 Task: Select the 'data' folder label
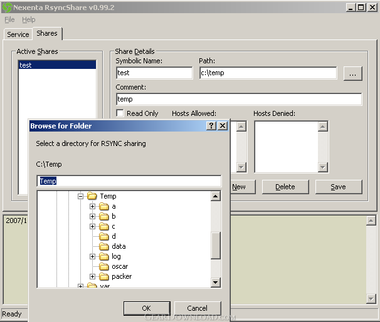(119, 246)
